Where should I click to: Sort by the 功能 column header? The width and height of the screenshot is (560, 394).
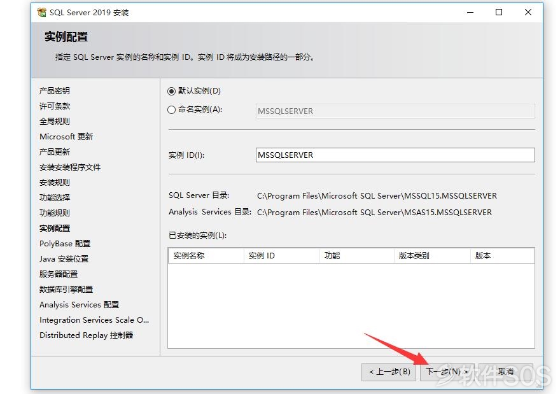[x=356, y=256]
